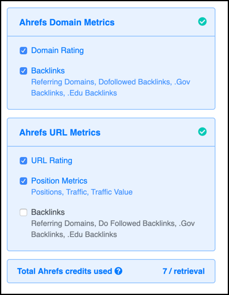Screen dimensions: 229x295
Task: Click the Position Metrics label
Action: (x=59, y=181)
